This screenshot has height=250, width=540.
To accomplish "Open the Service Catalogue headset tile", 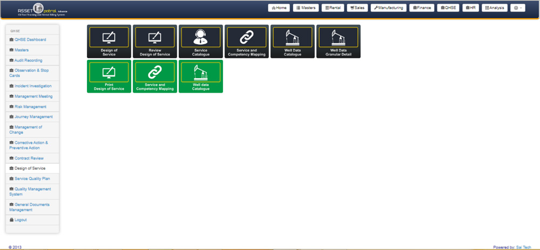I will [x=200, y=41].
